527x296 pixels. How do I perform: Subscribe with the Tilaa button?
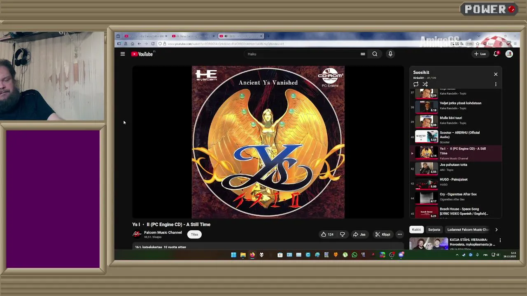pyautogui.click(x=194, y=234)
